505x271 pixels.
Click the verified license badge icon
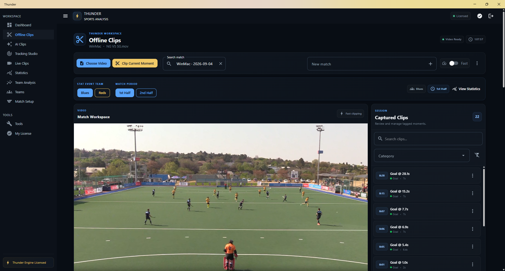coord(480,16)
